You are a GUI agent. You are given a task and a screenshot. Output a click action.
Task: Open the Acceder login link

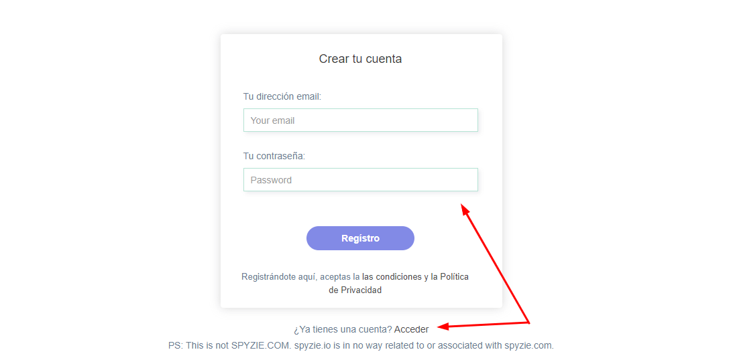tap(411, 329)
